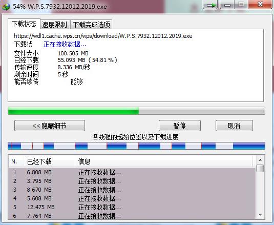Click the 各线程的起始位置以及下载进度 caption

pos(135,137)
